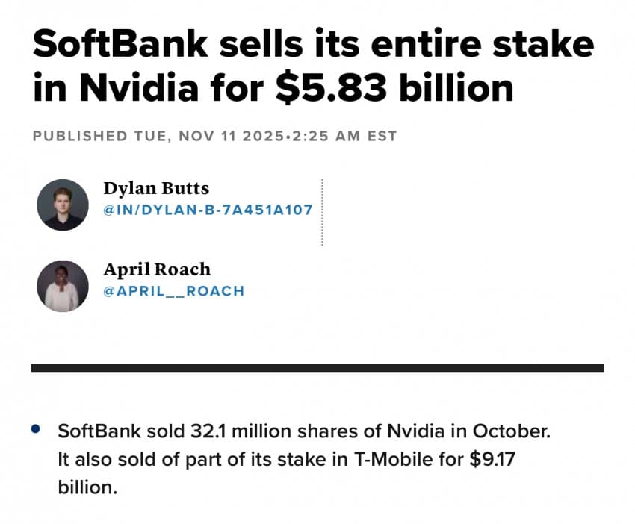Viewport: 635px width, 524px height.
Task: Click the dotted vertical separator beside the authors
Action: point(322,212)
